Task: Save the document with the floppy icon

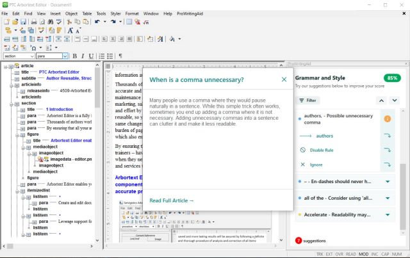Action: pos(24,22)
